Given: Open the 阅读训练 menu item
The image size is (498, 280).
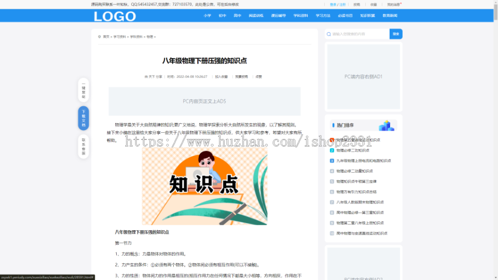Looking at the screenshot, I should coord(256,15).
